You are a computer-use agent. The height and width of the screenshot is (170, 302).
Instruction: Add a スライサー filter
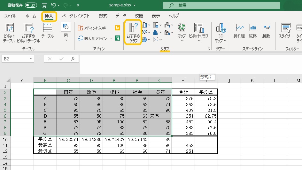pyautogui.click(x=285, y=31)
